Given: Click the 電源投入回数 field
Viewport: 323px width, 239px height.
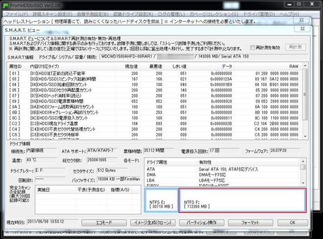Looking at the screenshot, I should click(x=224, y=151).
